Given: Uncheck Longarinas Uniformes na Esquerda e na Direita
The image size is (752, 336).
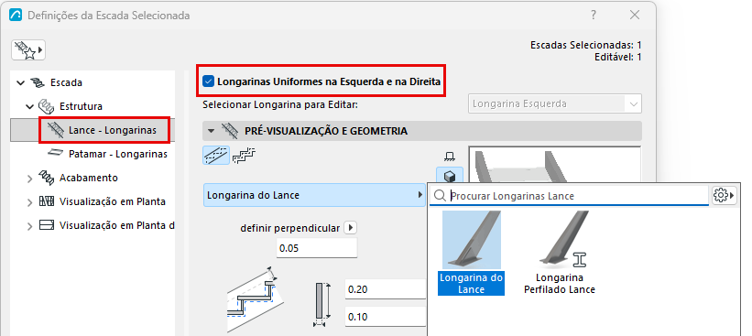Looking at the screenshot, I should (x=208, y=81).
